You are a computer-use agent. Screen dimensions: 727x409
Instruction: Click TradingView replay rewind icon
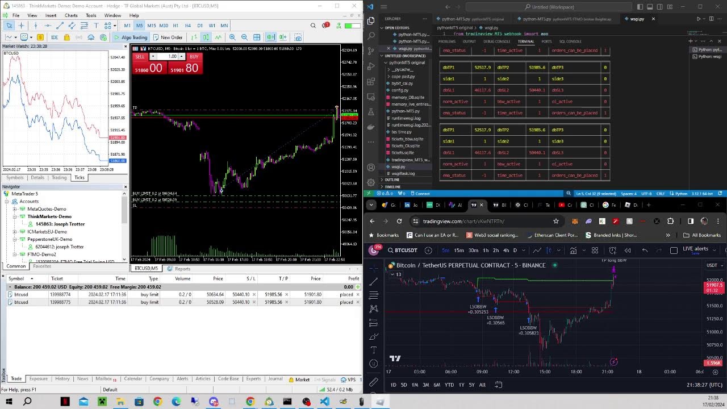(628, 251)
